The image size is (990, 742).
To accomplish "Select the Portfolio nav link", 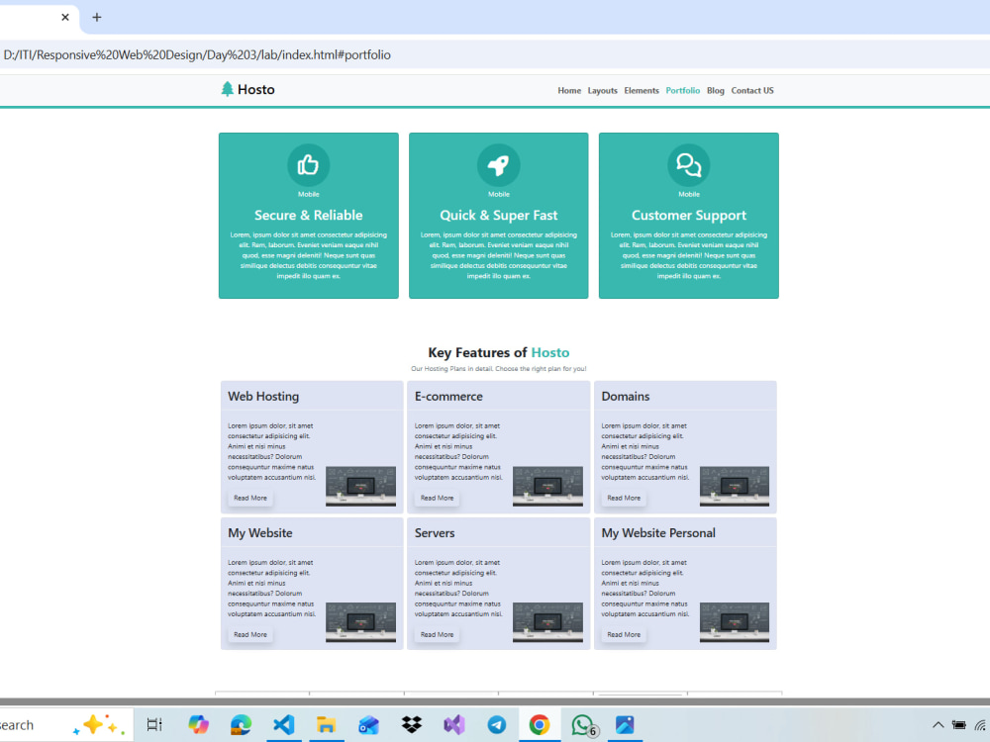I will (x=682, y=90).
